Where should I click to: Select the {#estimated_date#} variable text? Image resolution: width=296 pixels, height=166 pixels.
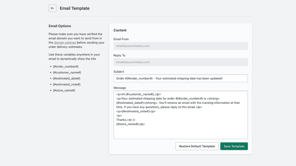(66, 78)
